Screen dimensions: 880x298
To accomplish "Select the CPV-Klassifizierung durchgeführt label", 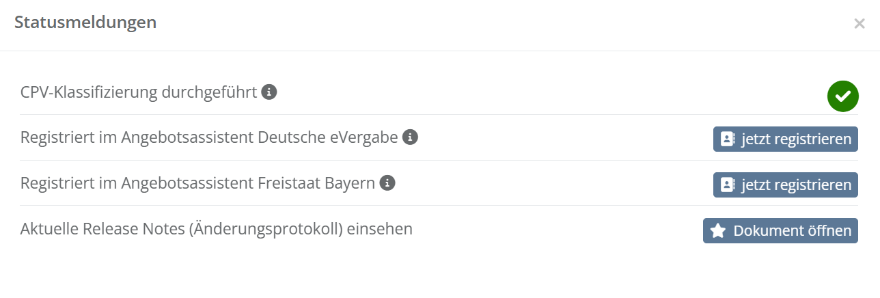I will (139, 92).
